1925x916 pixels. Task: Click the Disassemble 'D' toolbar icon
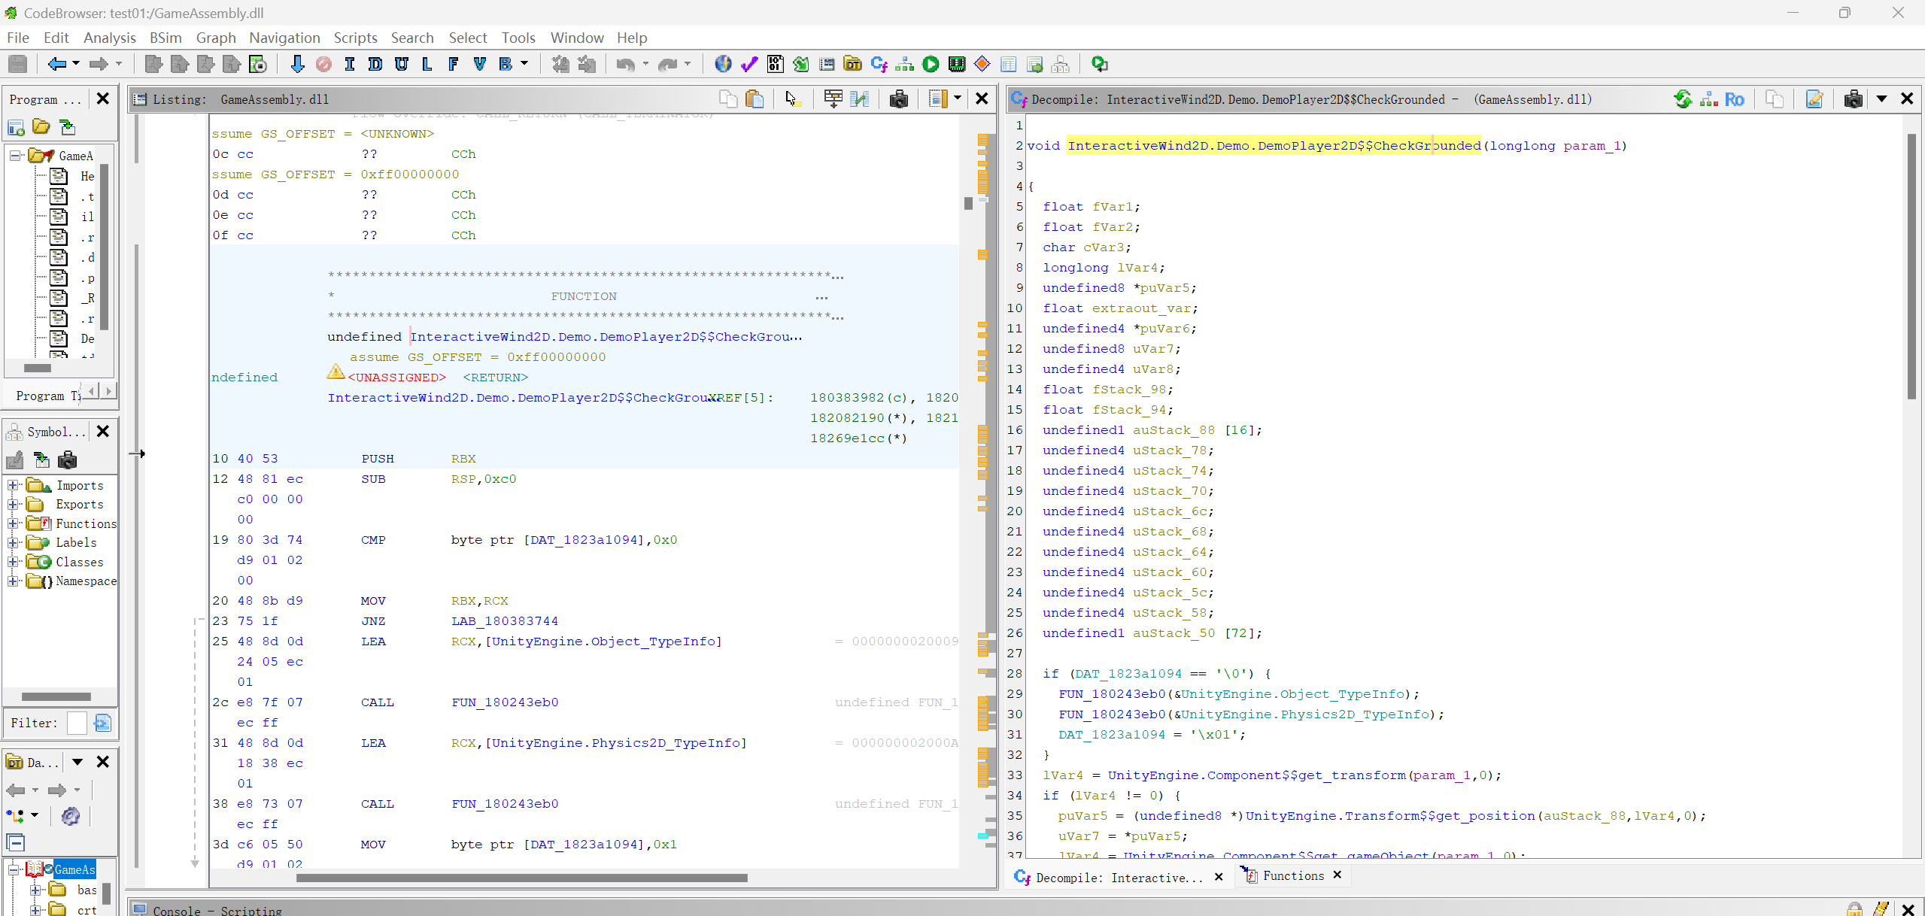(x=375, y=64)
